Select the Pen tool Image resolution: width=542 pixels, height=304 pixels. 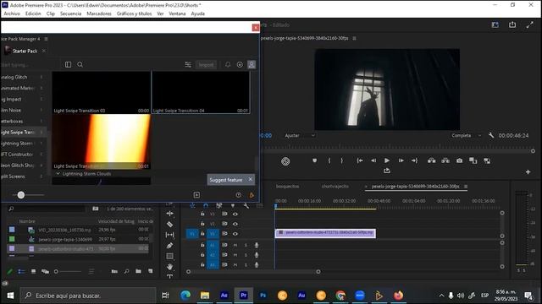pos(169,246)
